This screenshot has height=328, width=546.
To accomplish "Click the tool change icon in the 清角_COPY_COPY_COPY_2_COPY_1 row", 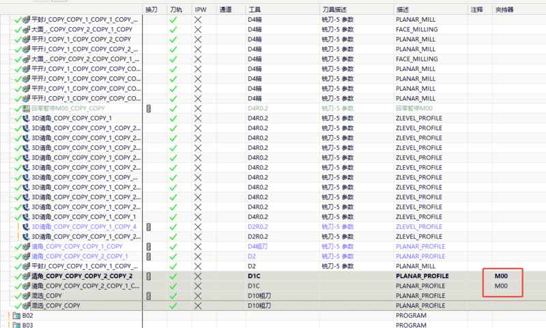I will click(x=148, y=256).
